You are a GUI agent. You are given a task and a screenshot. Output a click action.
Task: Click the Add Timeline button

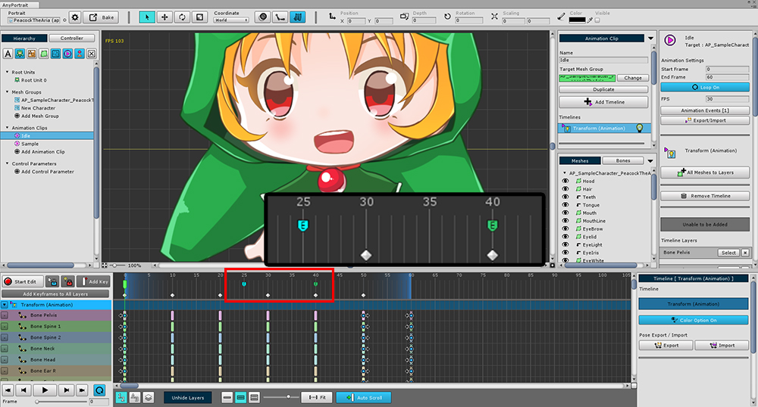(x=603, y=101)
